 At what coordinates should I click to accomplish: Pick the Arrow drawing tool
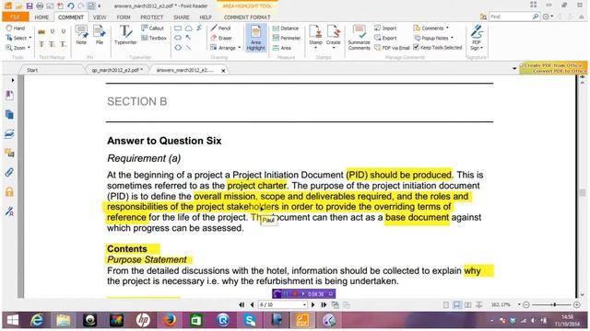tap(188, 38)
